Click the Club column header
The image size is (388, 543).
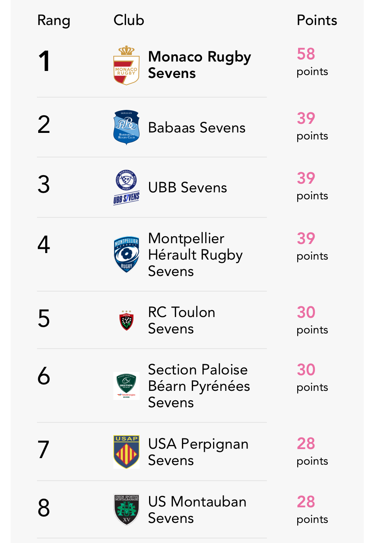[129, 20]
